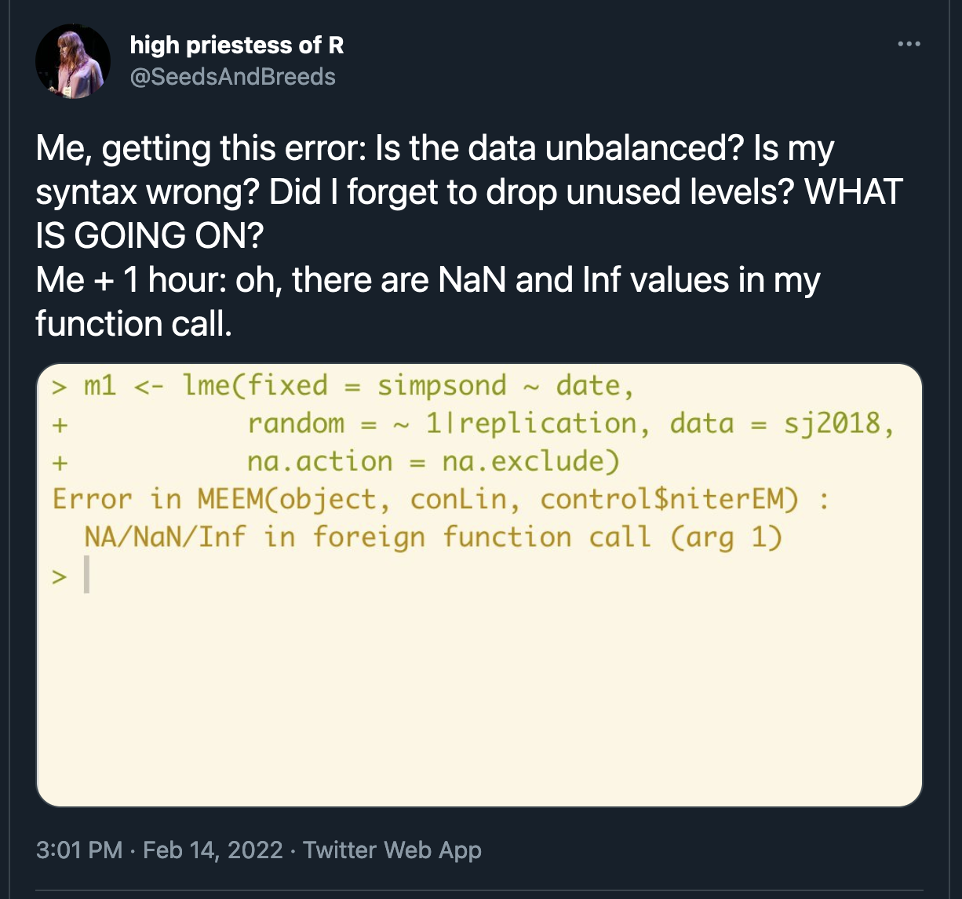Click the display name 'high priestess of R'
Viewport: 962px width, 899px height.
point(237,45)
